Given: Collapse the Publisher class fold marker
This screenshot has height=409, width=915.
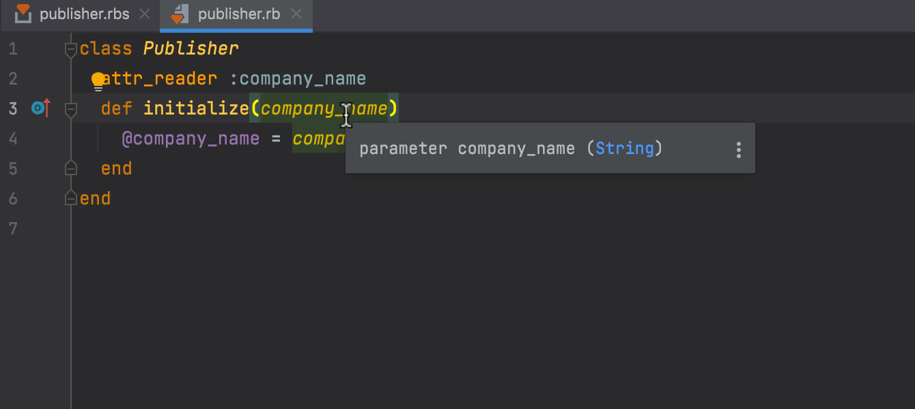Looking at the screenshot, I should click(70, 49).
